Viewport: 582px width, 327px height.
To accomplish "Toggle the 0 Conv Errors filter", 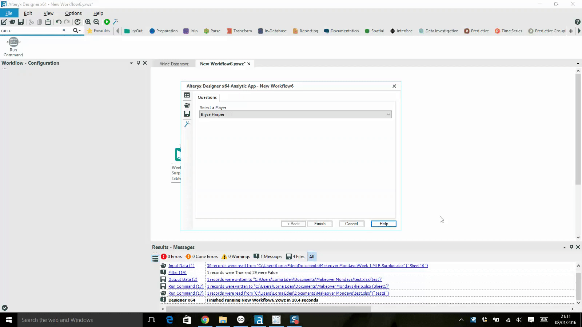I will (202, 257).
